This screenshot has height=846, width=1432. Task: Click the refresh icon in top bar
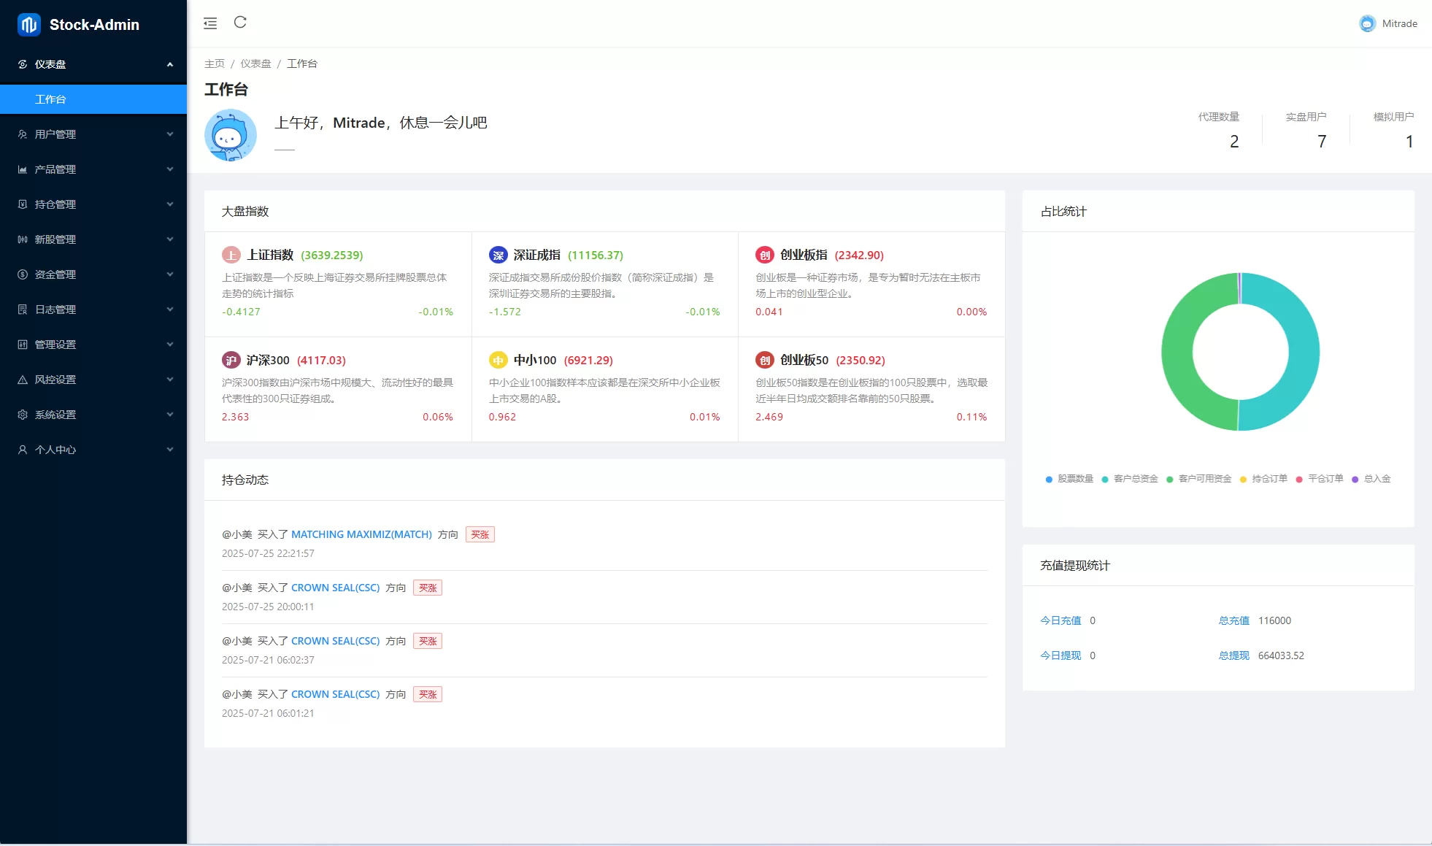coord(240,23)
